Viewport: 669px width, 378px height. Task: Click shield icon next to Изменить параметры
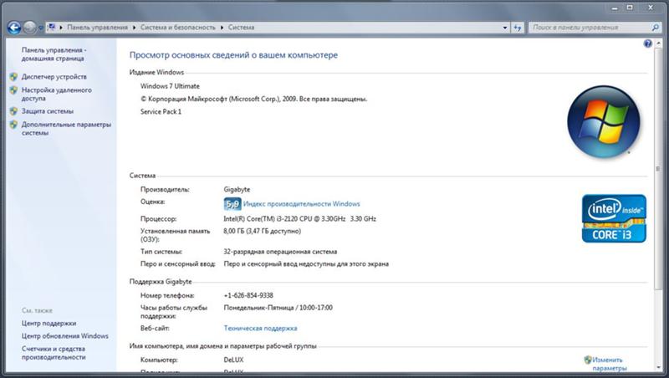point(588,360)
